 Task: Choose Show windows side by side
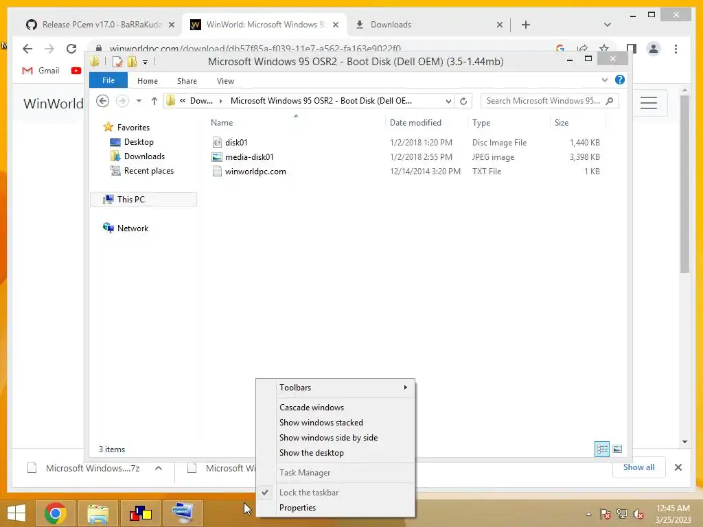[x=335, y=438]
